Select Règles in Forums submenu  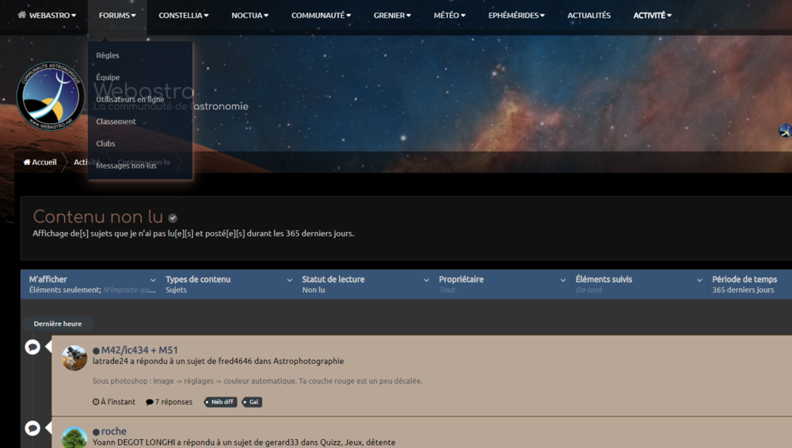pyautogui.click(x=108, y=55)
